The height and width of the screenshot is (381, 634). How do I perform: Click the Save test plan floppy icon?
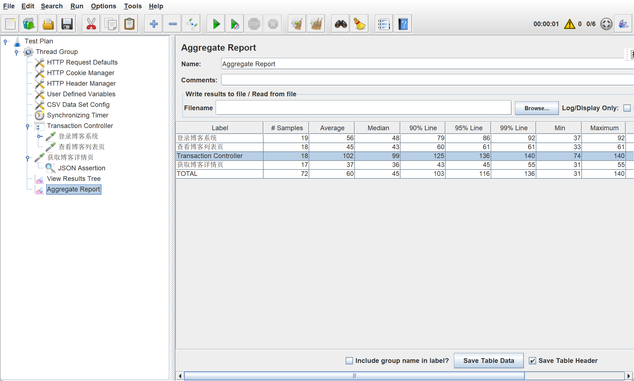tap(67, 24)
